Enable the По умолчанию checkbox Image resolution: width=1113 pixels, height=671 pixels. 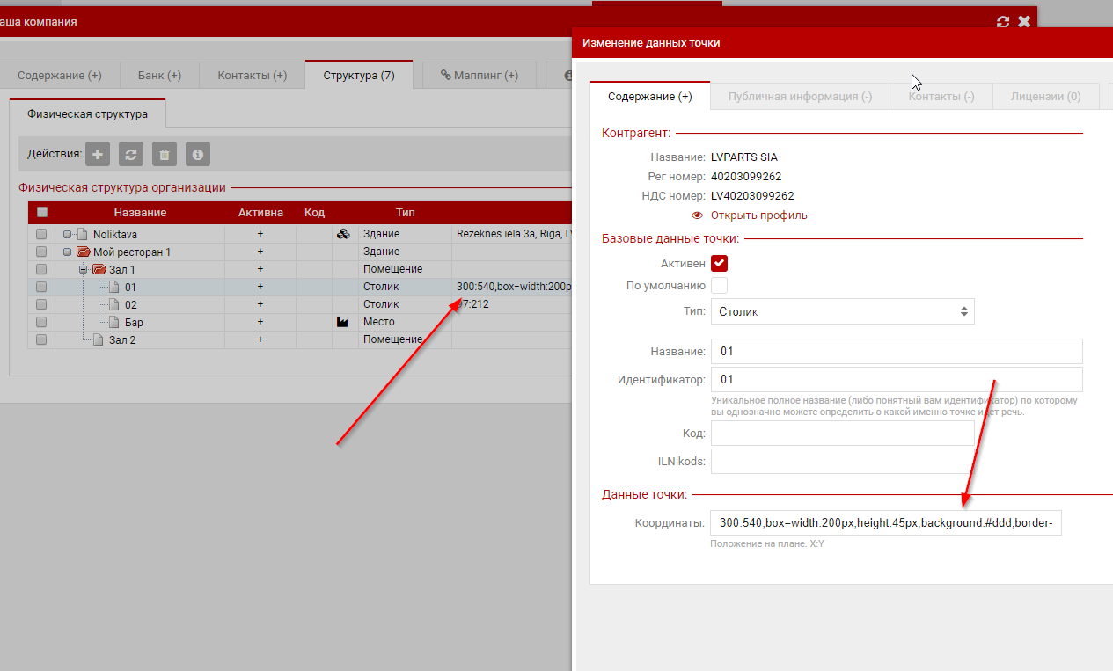(x=720, y=285)
